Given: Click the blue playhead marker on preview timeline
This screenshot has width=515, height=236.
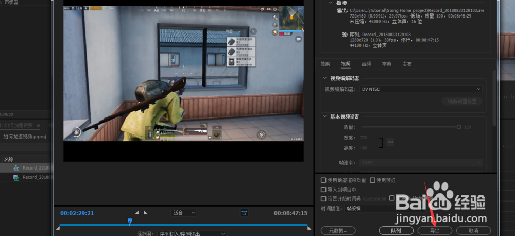Looking at the screenshot, I should 130,221.
